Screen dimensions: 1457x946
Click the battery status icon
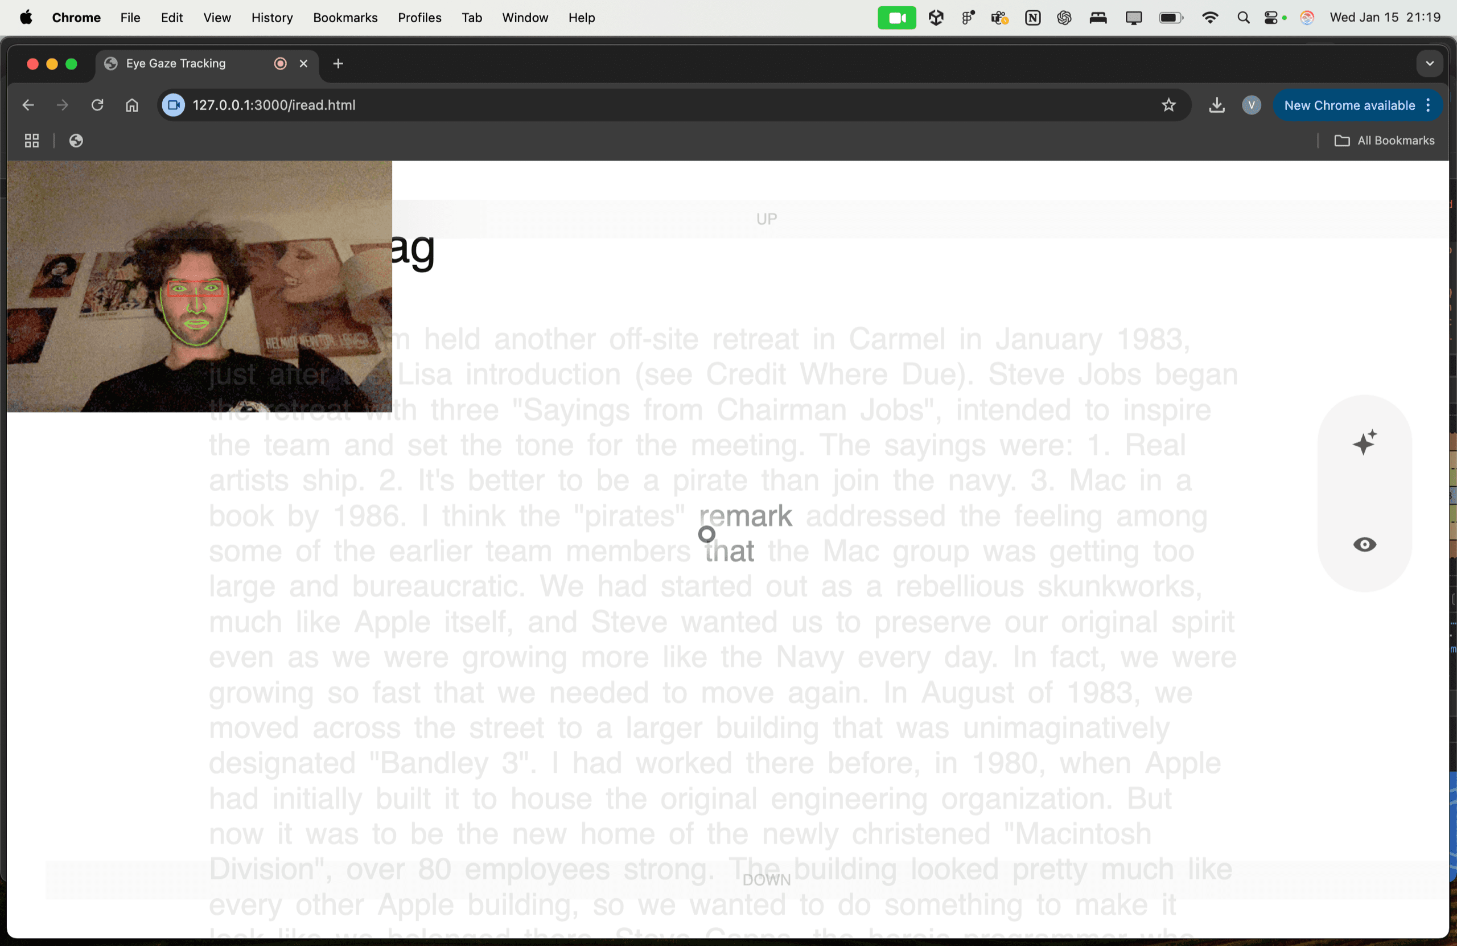pos(1171,18)
